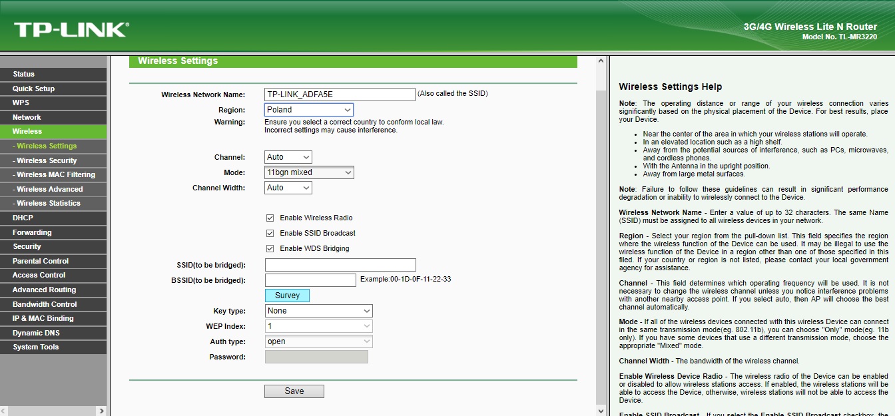Click the Survey button
The image size is (895, 416).
(287, 296)
